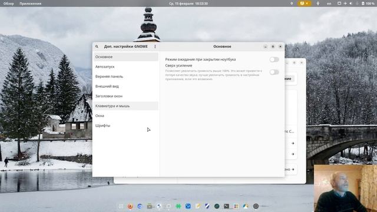Click the airplane mode icon in top bar
The height and width of the screenshot is (212, 377).
(x=345, y=4)
